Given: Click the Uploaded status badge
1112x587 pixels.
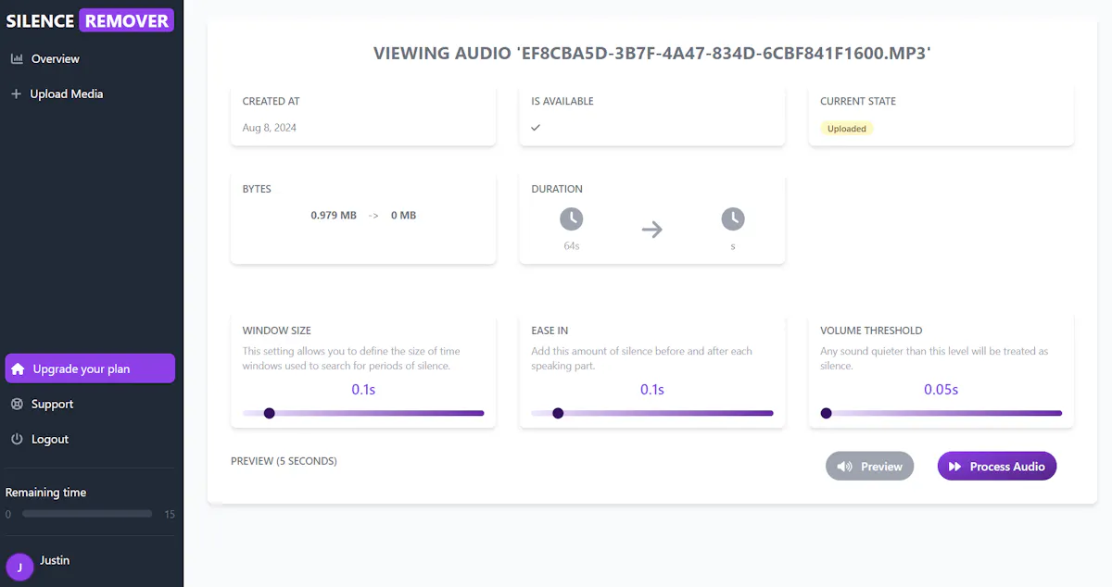Looking at the screenshot, I should tap(847, 129).
